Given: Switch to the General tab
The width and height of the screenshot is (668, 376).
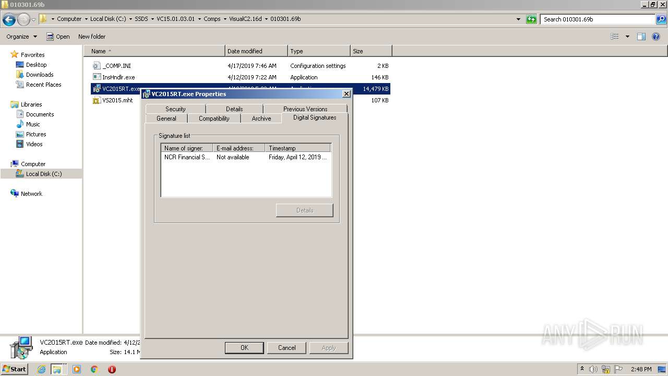Looking at the screenshot, I should pos(166,119).
